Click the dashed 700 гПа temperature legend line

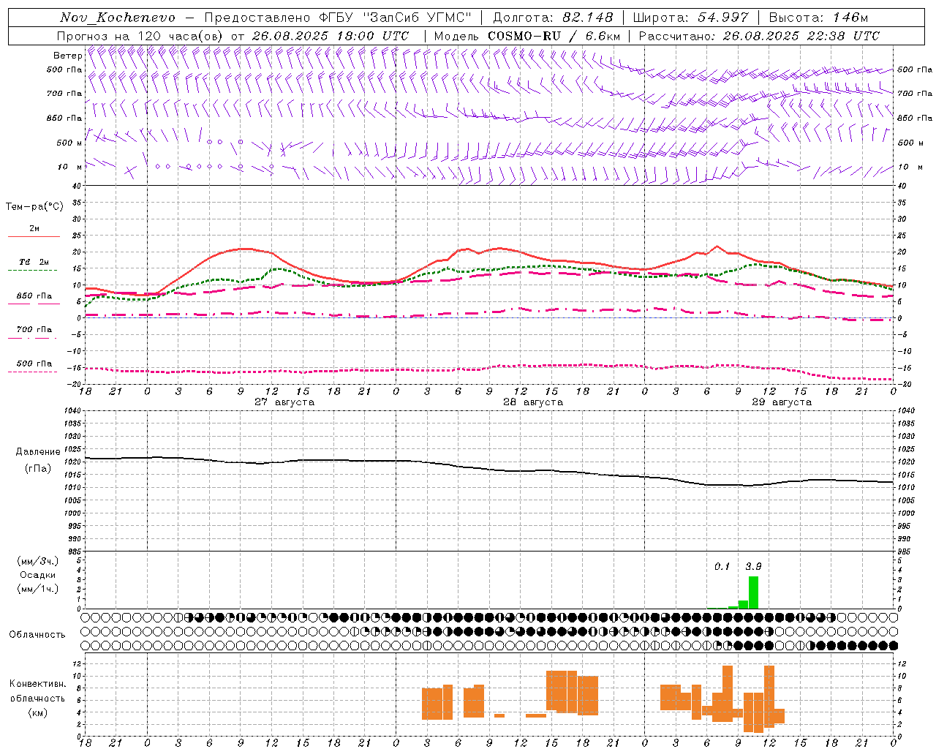[34, 338]
